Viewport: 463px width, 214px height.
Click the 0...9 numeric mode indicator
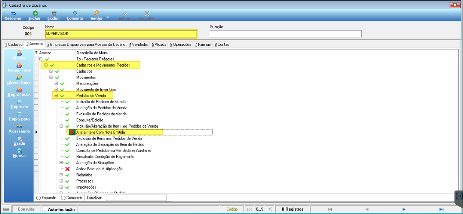coord(260,209)
